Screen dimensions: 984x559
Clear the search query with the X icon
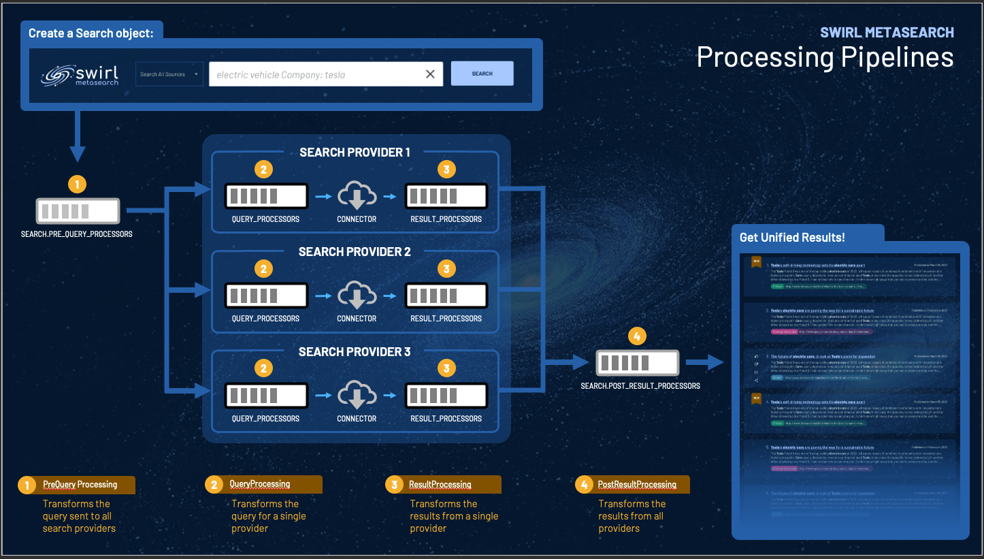pyautogui.click(x=430, y=74)
